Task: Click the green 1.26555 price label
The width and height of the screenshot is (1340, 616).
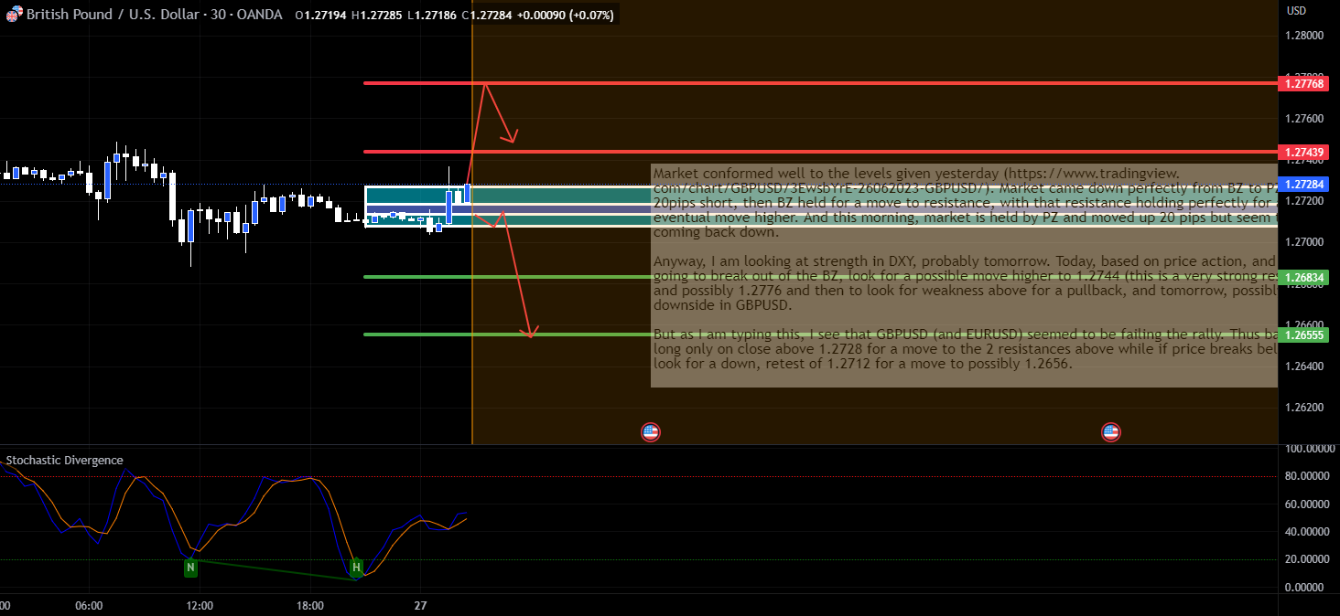Action: pos(1305,335)
